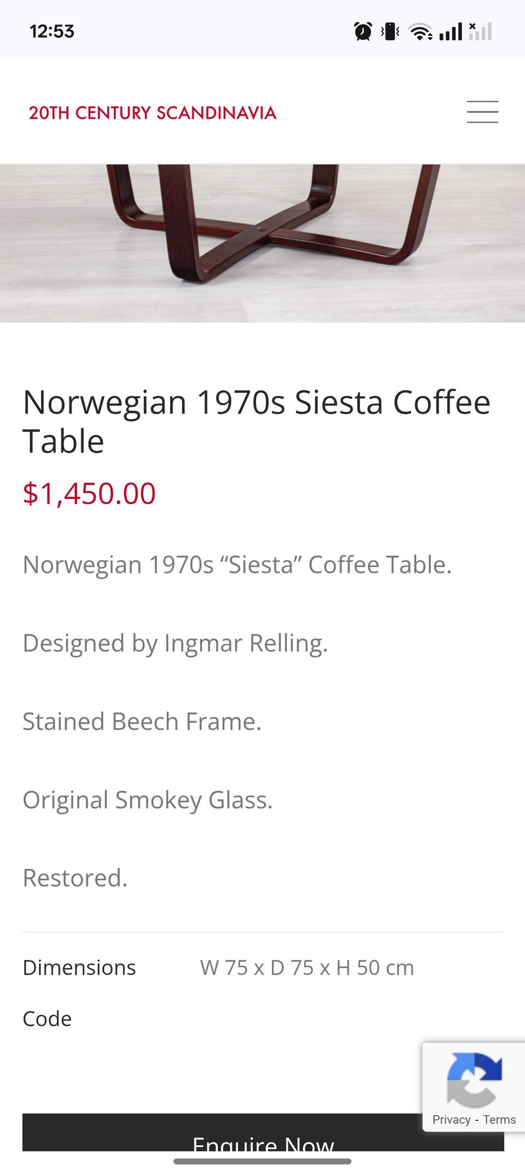Viewport: 525px width, 1175px height.
Task: Tap the Code row label
Action: 47,1019
